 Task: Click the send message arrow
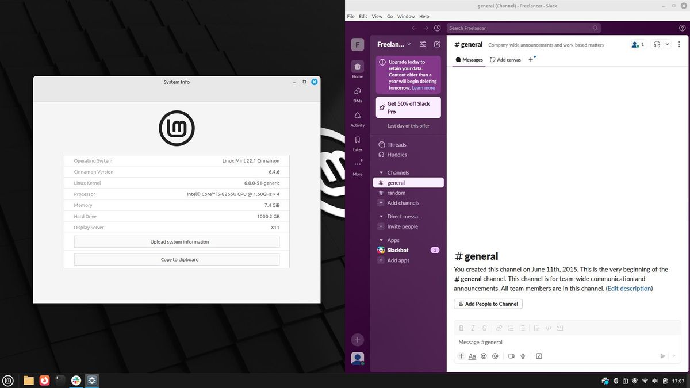(x=662, y=356)
